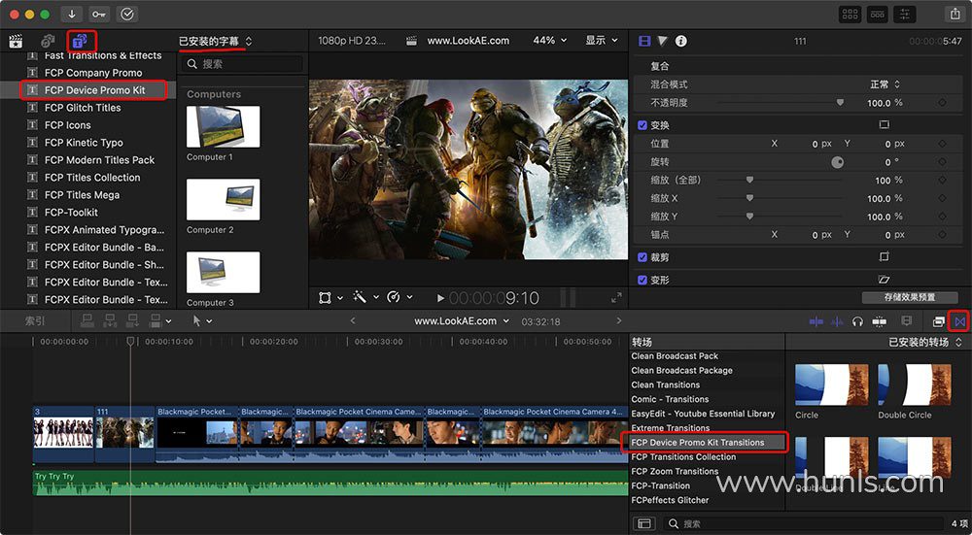Screen dimensions: 972x535
Task: Click the Connect clip to storyline button
Action: pyautogui.click(x=87, y=320)
